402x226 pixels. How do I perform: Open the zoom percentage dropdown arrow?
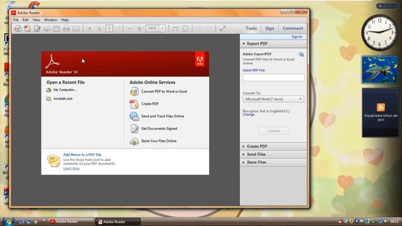pyautogui.click(x=162, y=28)
